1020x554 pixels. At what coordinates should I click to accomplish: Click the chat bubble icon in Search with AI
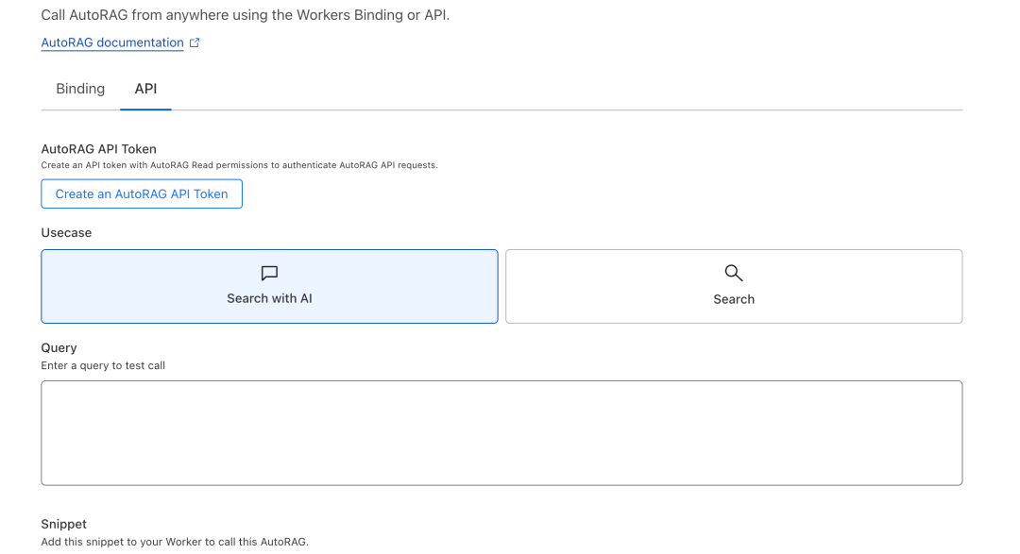[269, 273]
